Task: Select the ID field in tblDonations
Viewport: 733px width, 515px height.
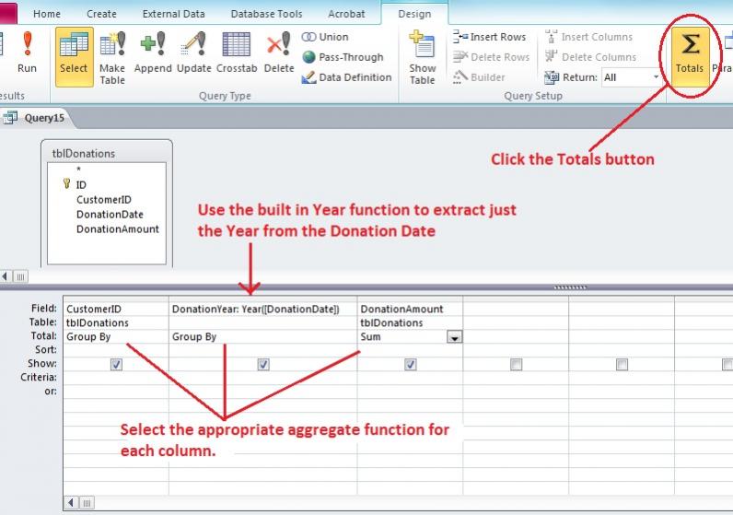Action: pos(81,185)
